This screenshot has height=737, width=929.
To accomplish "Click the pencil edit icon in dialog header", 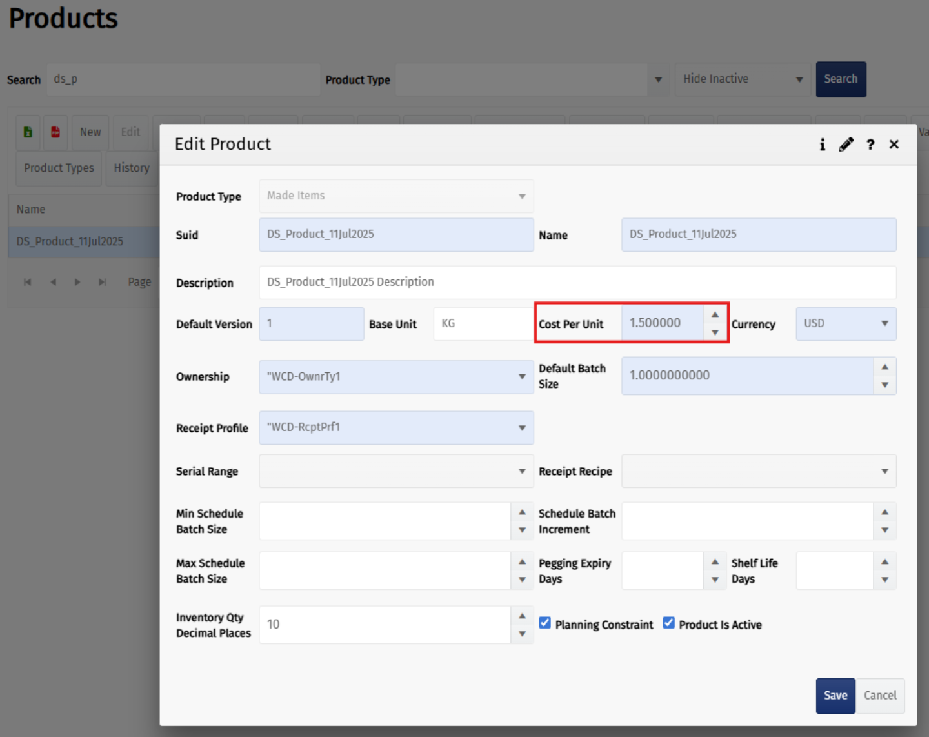I will coord(846,145).
